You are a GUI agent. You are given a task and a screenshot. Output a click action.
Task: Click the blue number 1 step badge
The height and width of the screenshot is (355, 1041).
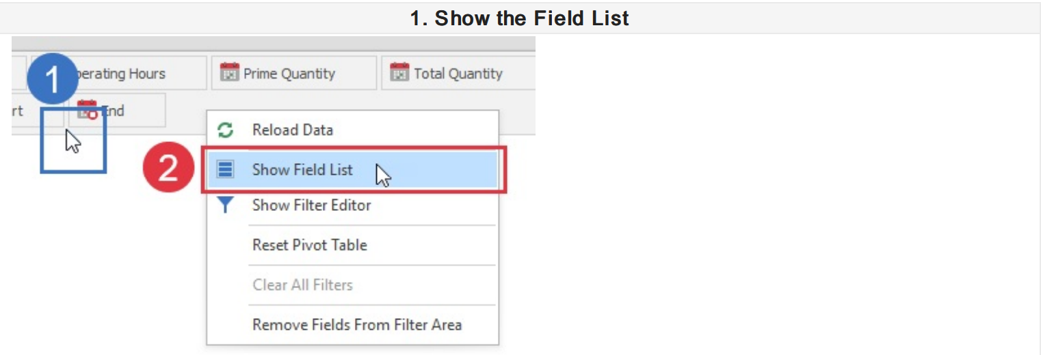[53, 80]
